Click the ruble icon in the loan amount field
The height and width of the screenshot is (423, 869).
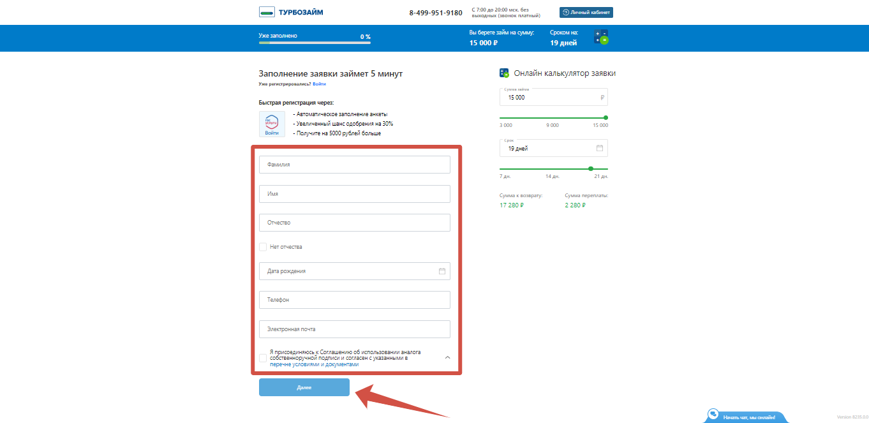click(602, 98)
